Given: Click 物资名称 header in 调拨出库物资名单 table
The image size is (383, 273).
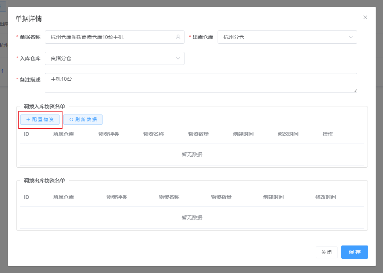Looking at the screenshot, I should 169,197.
